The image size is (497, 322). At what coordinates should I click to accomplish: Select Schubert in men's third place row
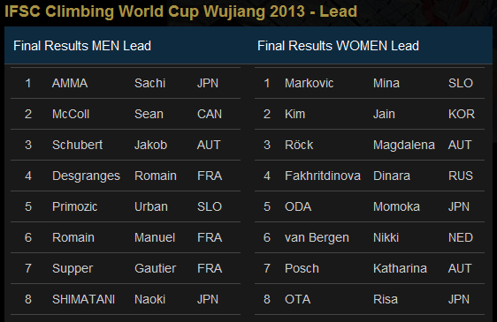coord(77,145)
